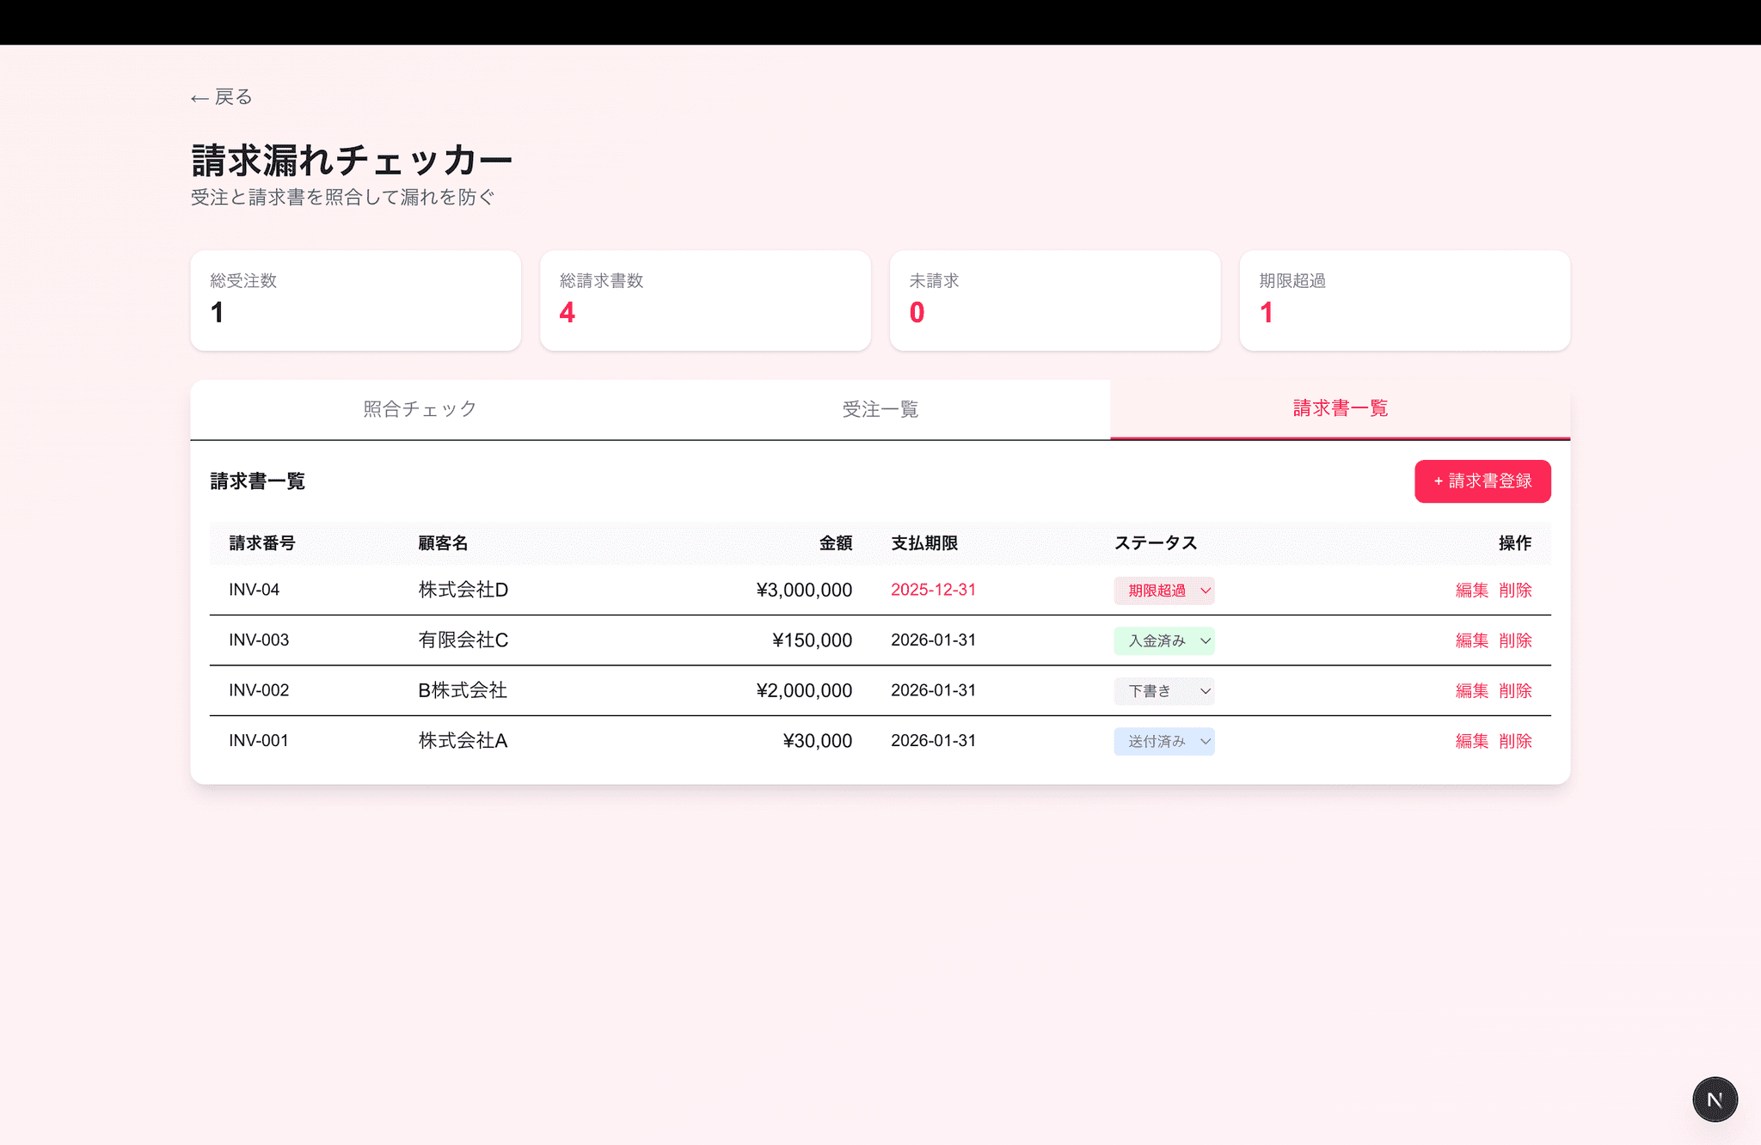Switch to the 照合チェック tab

click(x=418, y=409)
